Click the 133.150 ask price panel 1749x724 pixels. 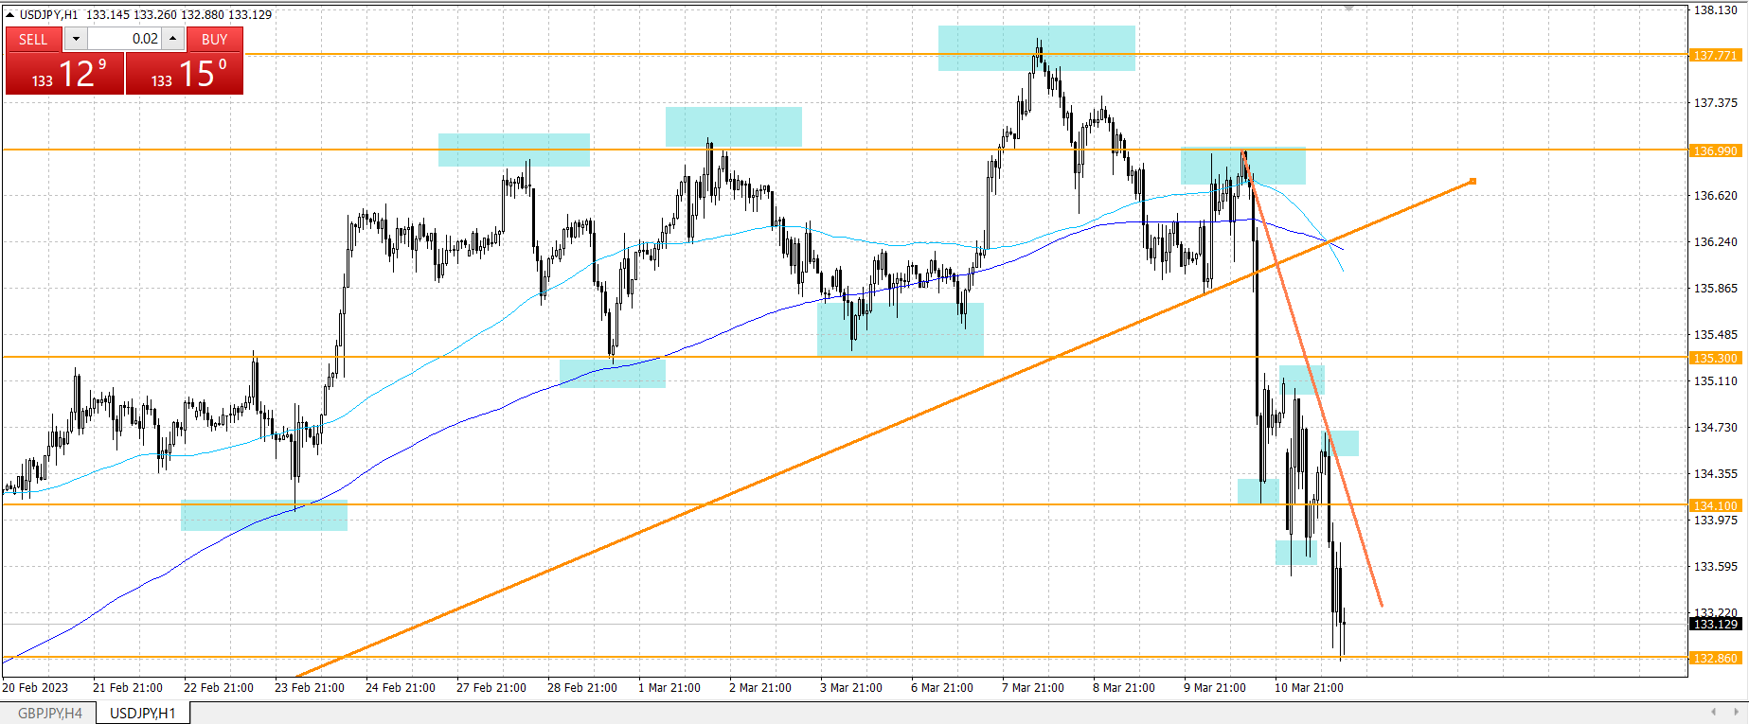coord(185,73)
